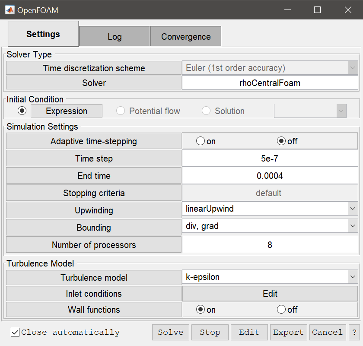363x346 pixels.
Task: Click the Export button
Action: (289, 332)
